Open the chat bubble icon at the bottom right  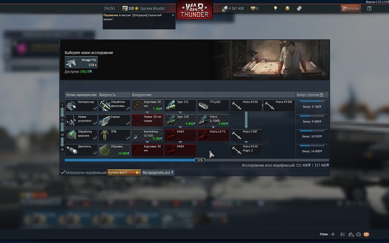(x=359, y=234)
